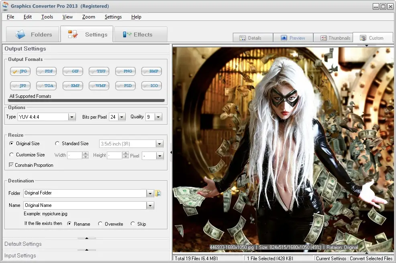Select TIFF output format
Viewport: 396px width, 263px height.
pyautogui.click(x=99, y=71)
